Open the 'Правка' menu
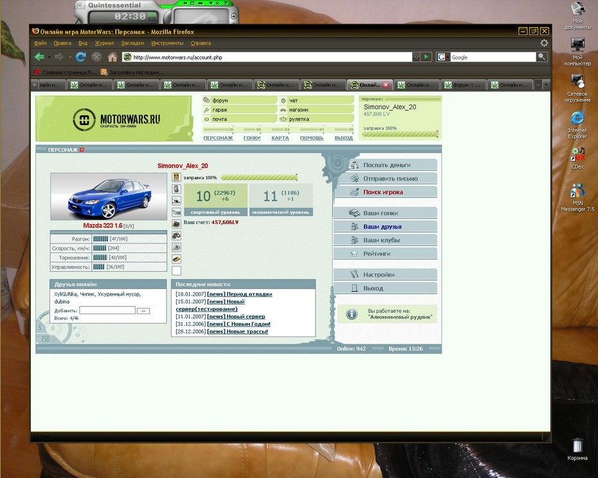The image size is (598, 478). [62, 43]
